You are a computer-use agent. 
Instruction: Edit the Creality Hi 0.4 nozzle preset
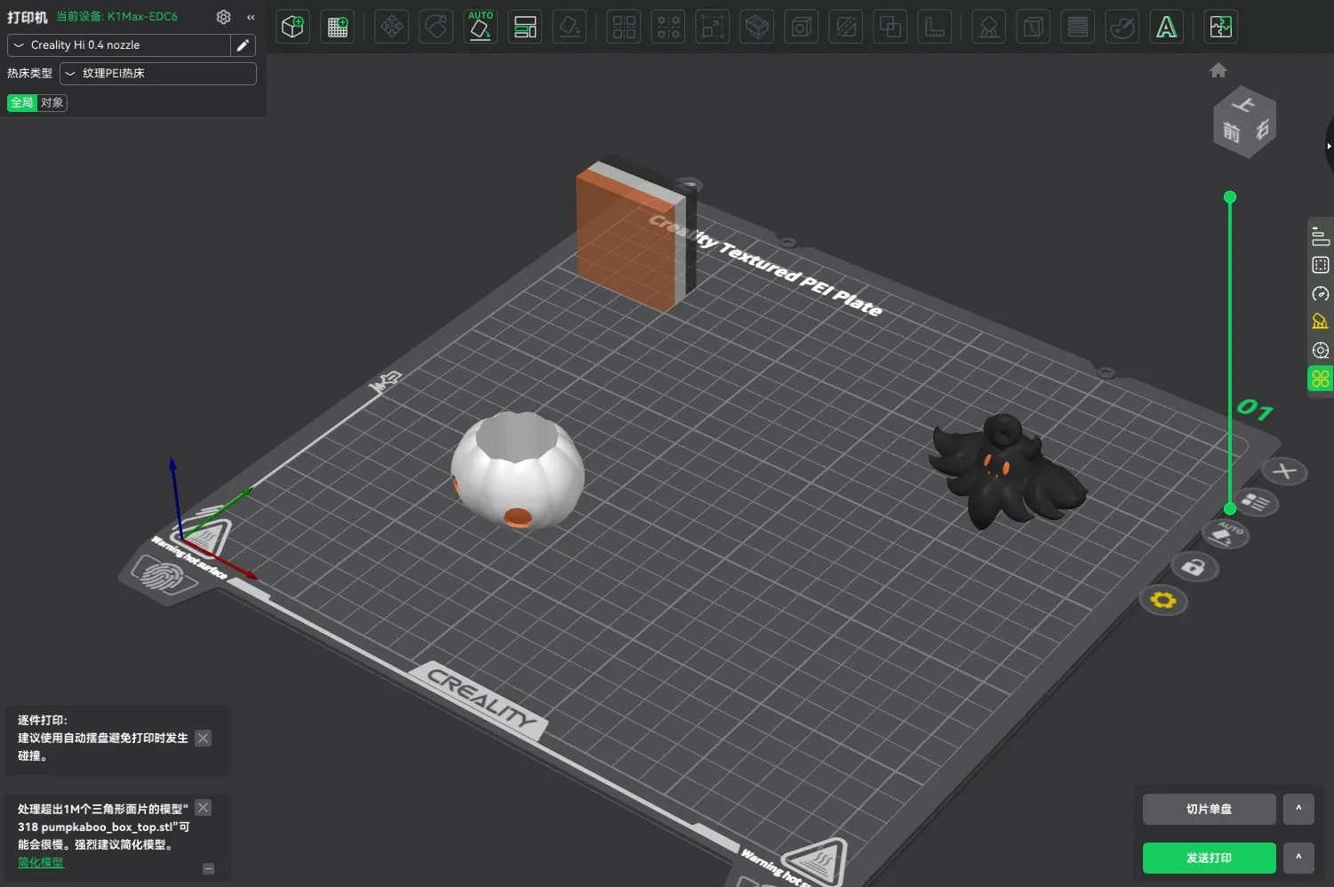point(243,45)
